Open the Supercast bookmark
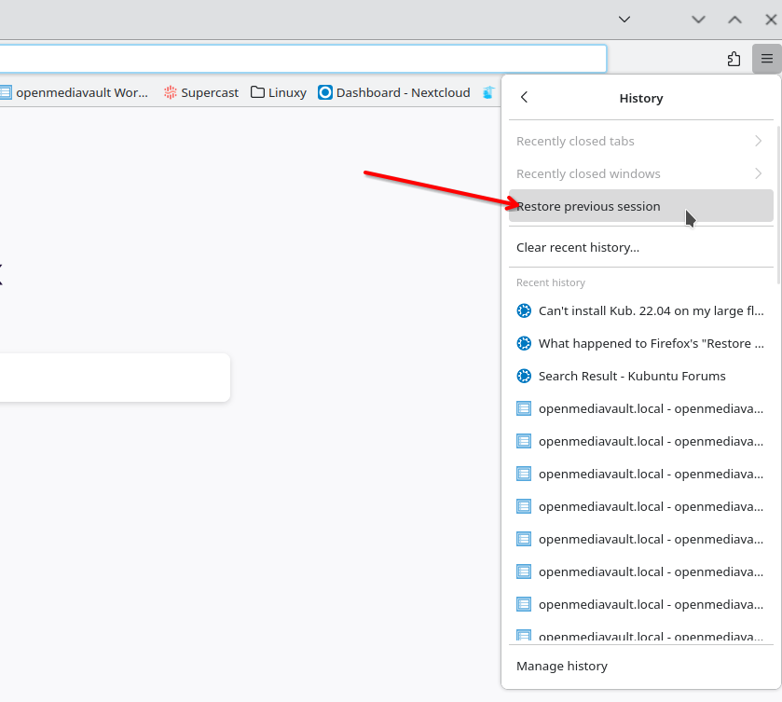Screen dimensions: 782x702 200,92
